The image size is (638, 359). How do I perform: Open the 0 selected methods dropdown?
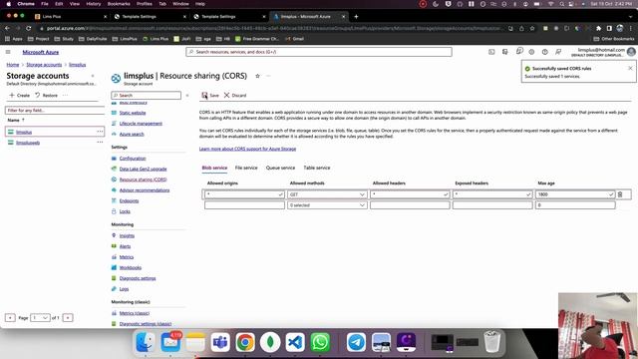pos(327,205)
